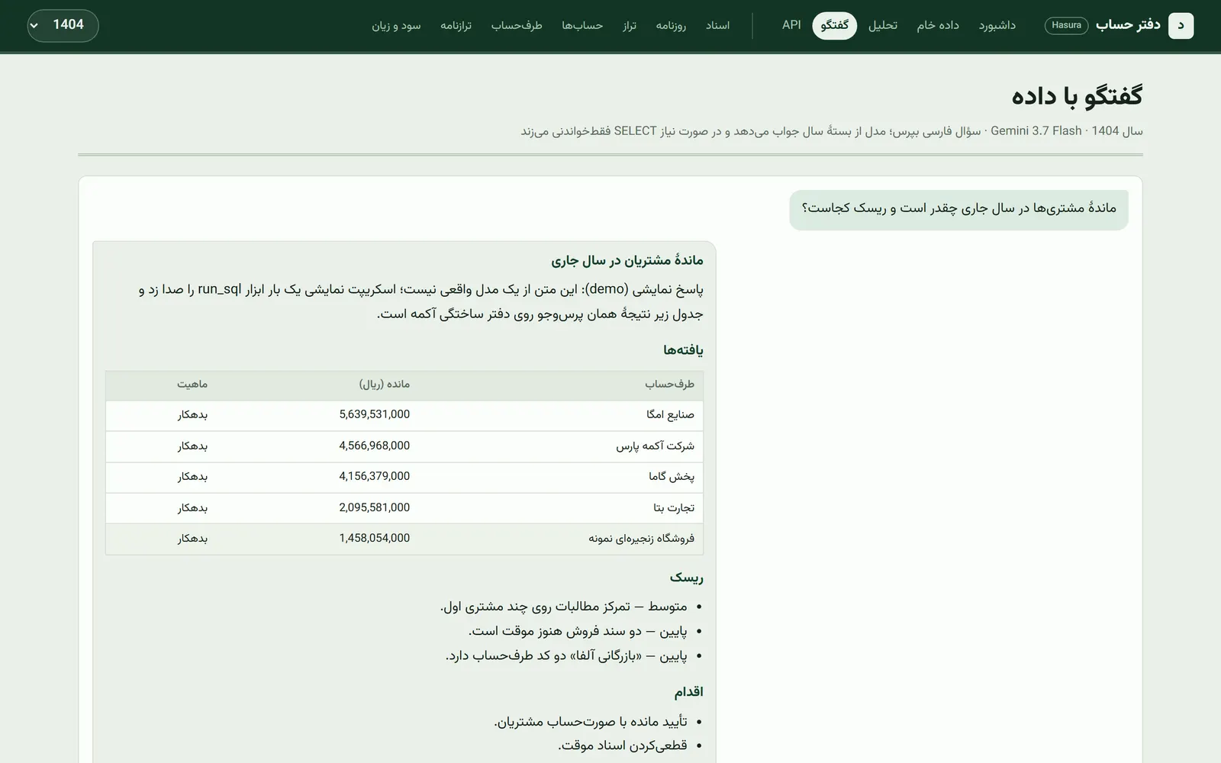Open the داشبورد tab
This screenshot has width=1221, height=763.
tap(997, 25)
